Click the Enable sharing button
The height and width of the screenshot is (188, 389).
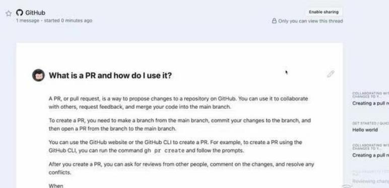[x=323, y=12]
